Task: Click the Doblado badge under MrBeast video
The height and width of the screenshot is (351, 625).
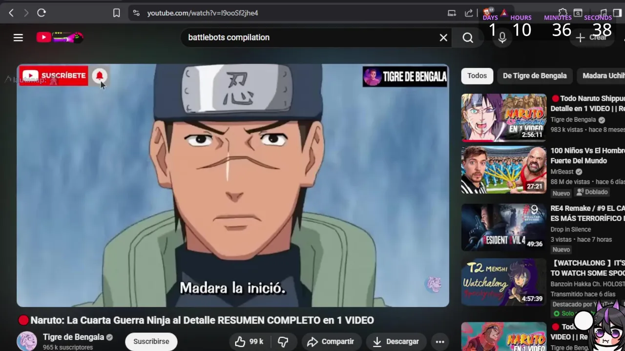Action: coord(592,192)
